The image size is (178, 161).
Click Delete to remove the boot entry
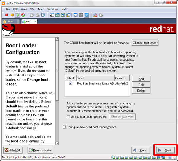pyautogui.click(x=141, y=91)
